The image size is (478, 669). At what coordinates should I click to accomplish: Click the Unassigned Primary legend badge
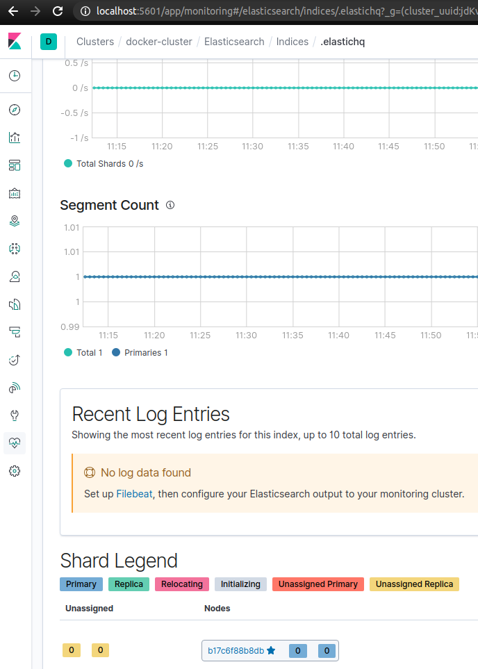(318, 584)
